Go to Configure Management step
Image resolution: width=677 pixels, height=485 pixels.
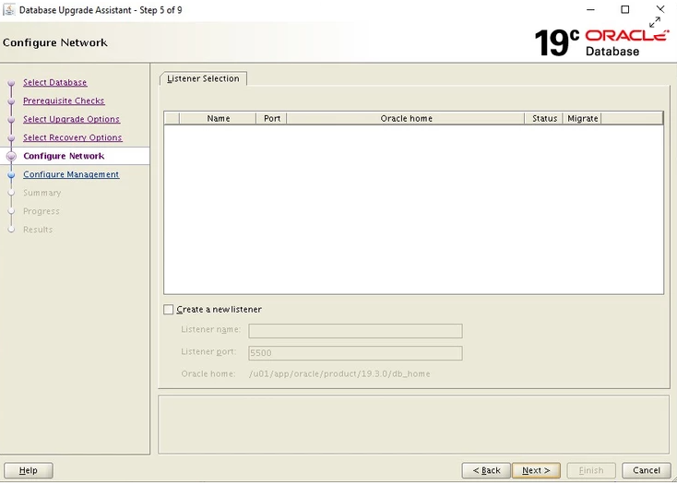[71, 174]
